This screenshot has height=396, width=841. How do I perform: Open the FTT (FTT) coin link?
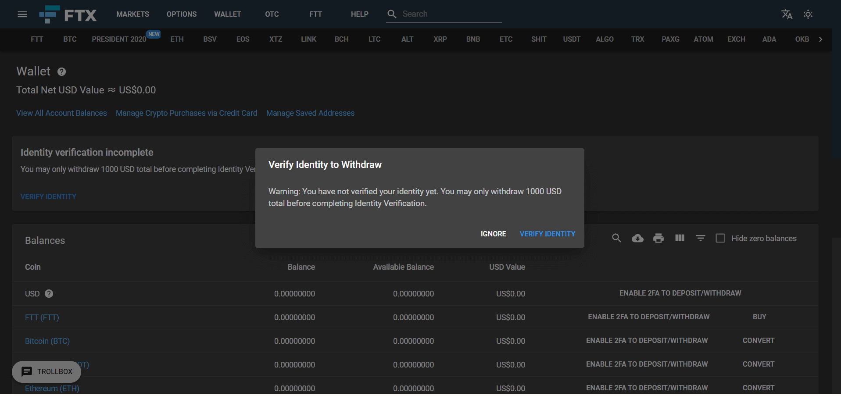pos(42,318)
